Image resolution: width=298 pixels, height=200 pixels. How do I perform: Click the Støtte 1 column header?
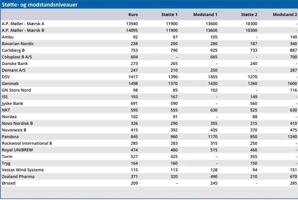click(x=169, y=15)
